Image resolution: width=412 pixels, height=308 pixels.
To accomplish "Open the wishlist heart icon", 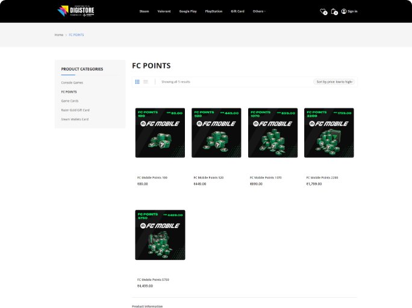I will point(323,11).
